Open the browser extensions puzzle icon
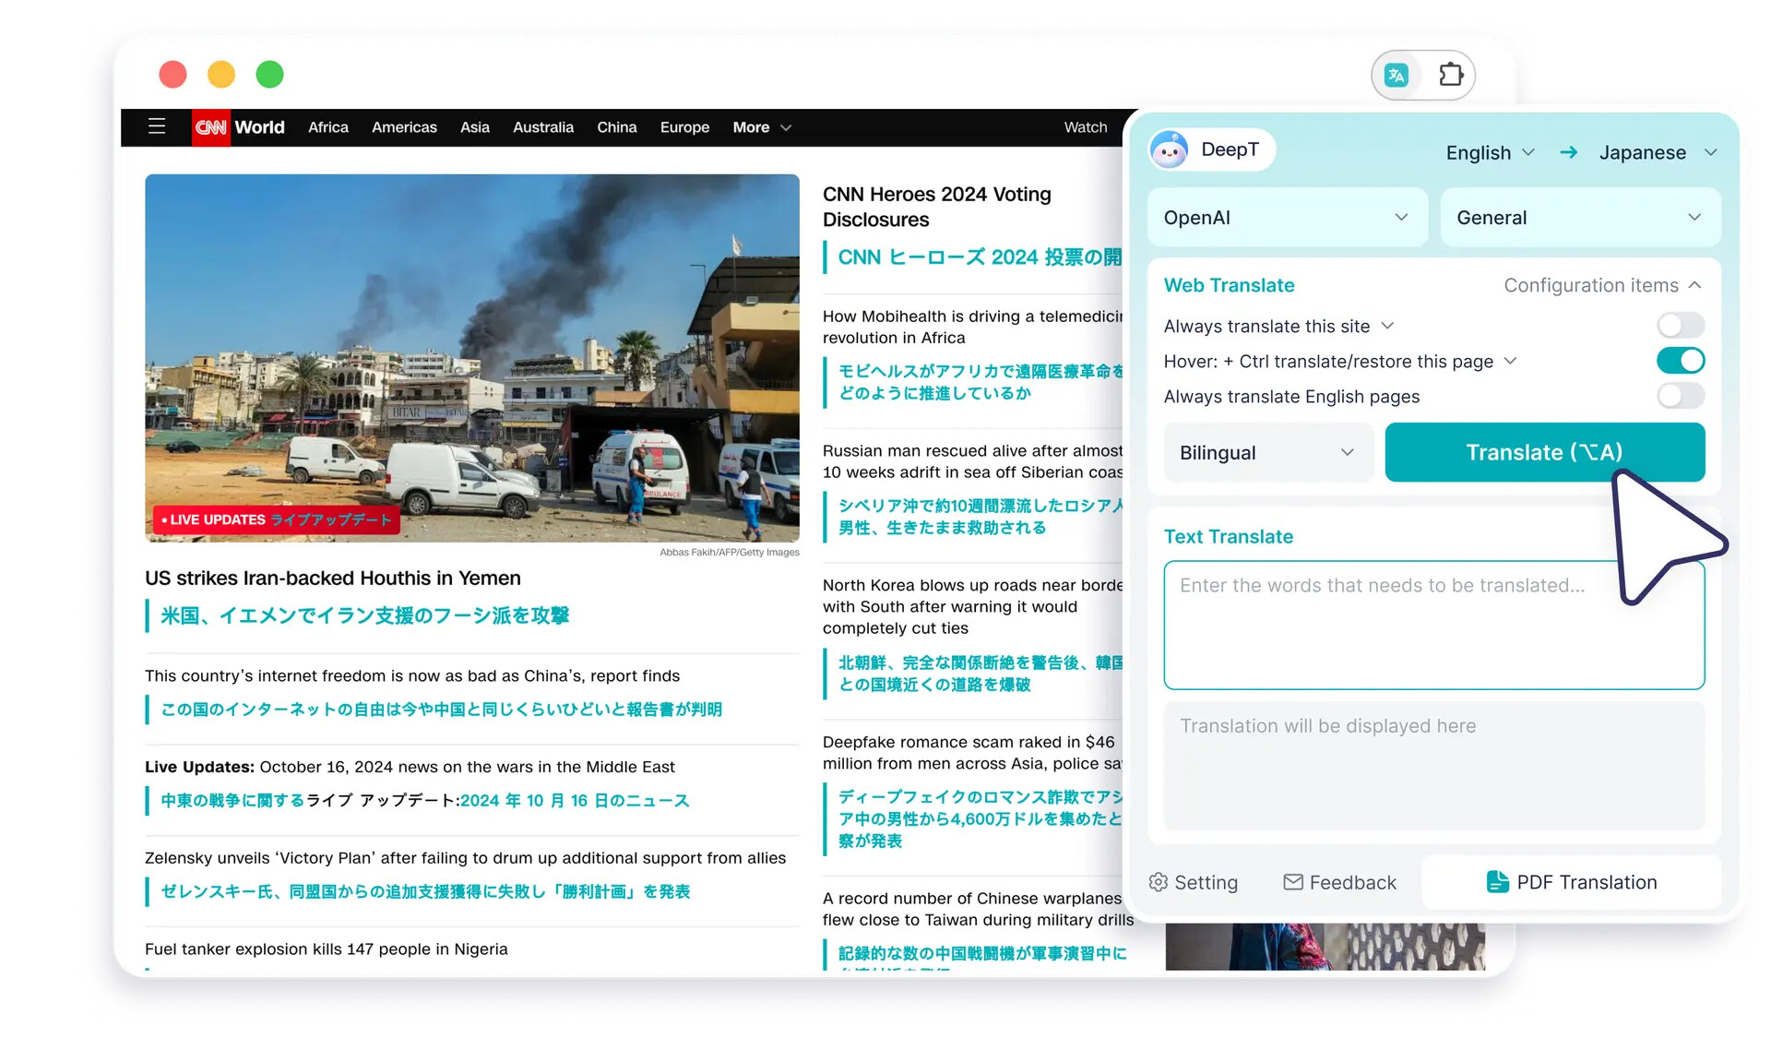 coord(1451,75)
